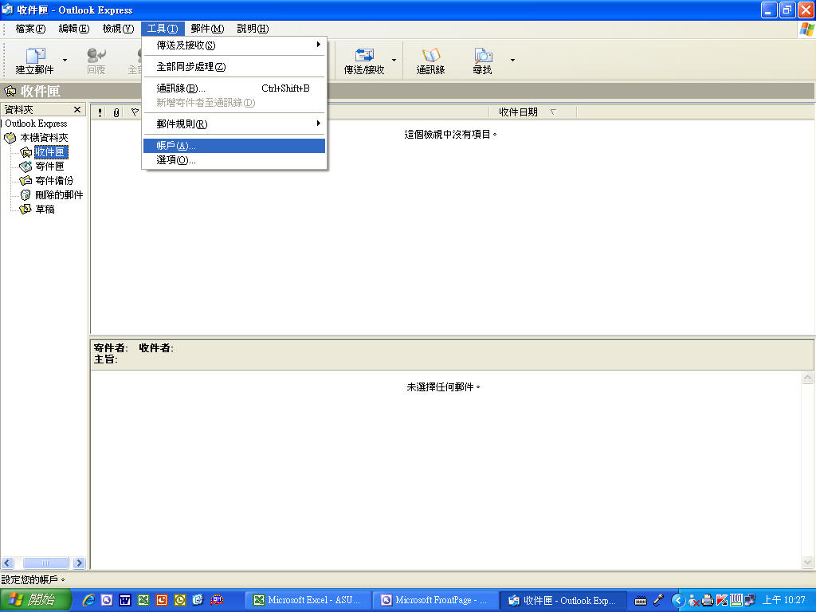Click the flag column header
Image resolution: width=816 pixels, height=612 pixels.
(x=134, y=112)
